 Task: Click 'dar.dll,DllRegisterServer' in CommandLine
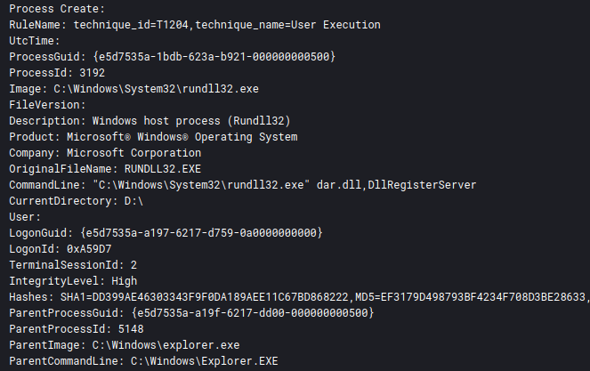click(x=397, y=185)
